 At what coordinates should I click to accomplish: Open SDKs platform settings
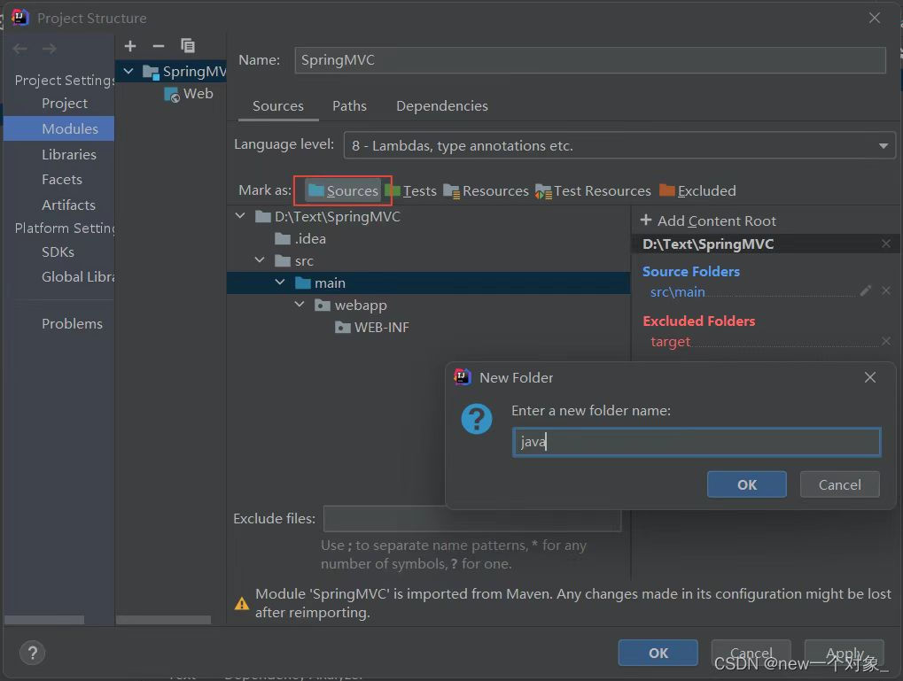coord(58,252)
